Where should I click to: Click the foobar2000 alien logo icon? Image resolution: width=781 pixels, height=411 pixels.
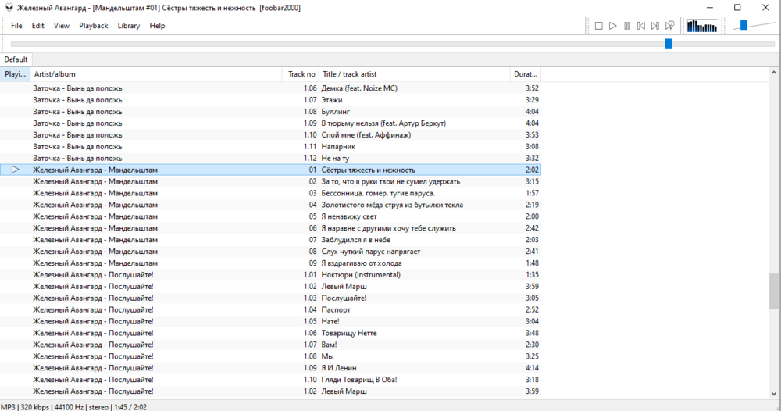(9, 8)
